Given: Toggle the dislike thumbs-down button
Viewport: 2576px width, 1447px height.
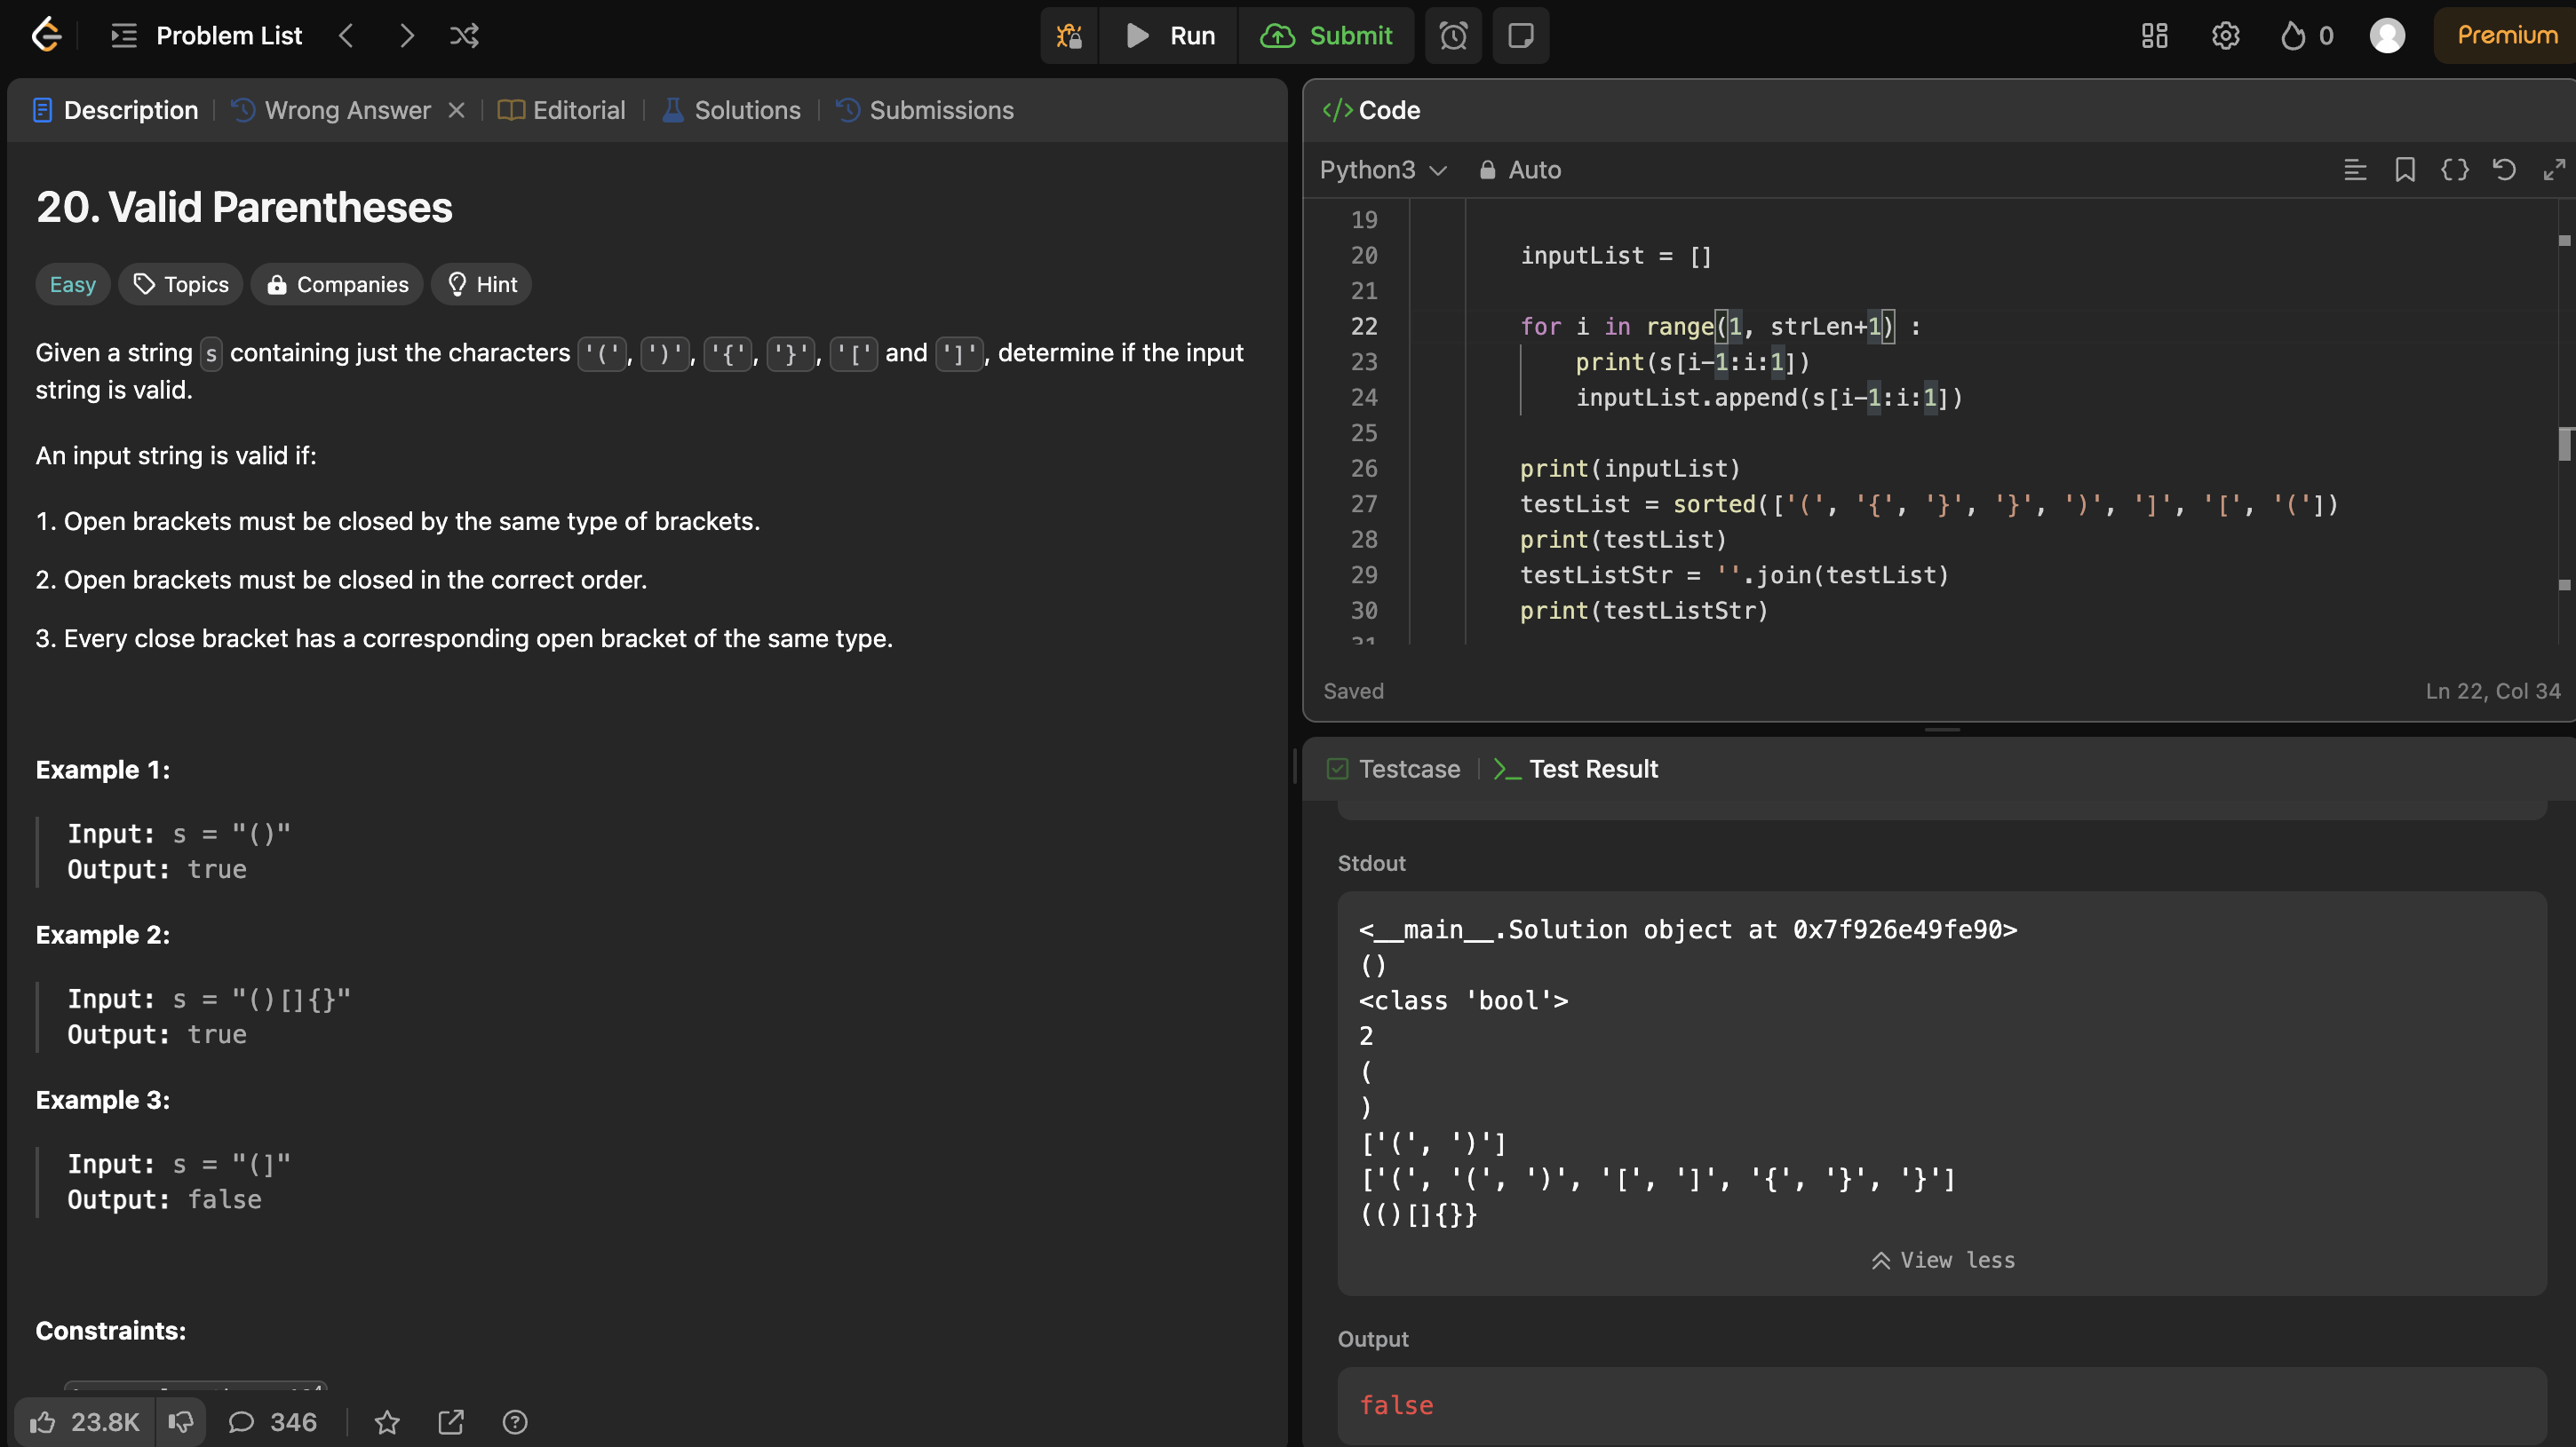Looking at the screenshot, I should 181,1421.
